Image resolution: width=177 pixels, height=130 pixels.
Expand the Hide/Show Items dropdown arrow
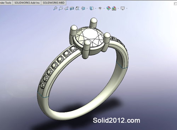[x=104, y=8]
